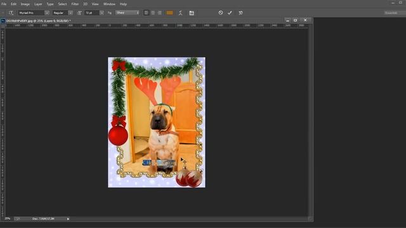Viewport: 406px width, 228px height.
Task: Open the Window menu
Action: pos(109,4)
